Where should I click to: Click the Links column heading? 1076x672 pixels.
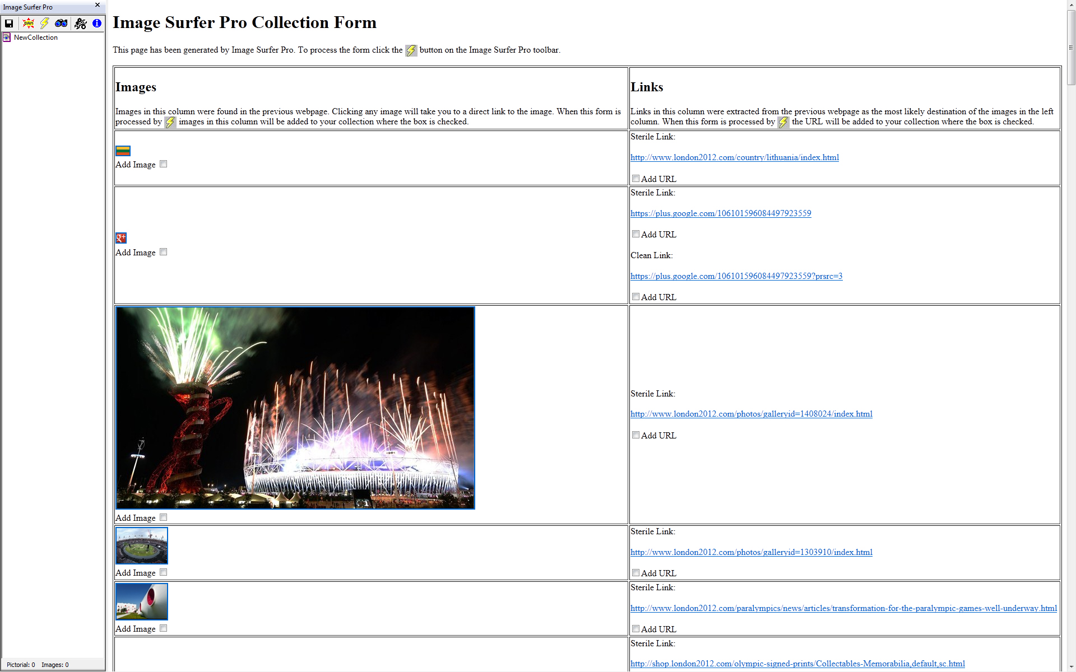647,87
